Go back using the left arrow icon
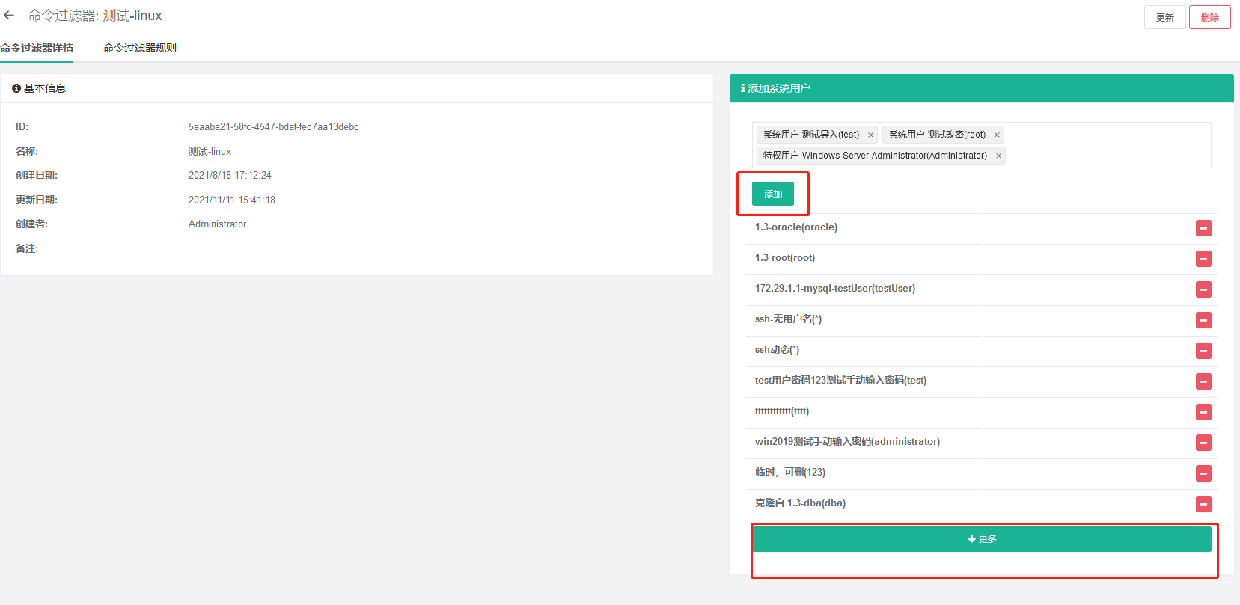Image resolution: width=1240 pixels, height=605 pixels. pyautogui.click(x=9, y=16)
